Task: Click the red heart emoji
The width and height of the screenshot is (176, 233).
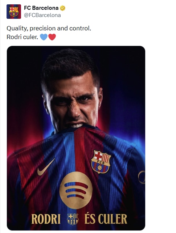Action: [52, 37]
